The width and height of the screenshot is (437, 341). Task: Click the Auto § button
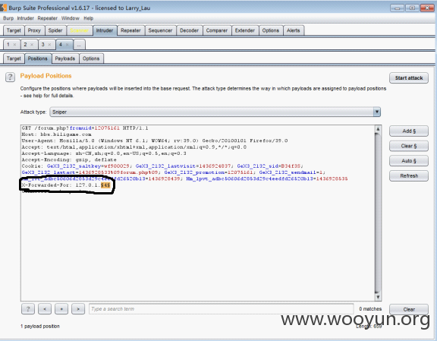(x=409, y=161)
